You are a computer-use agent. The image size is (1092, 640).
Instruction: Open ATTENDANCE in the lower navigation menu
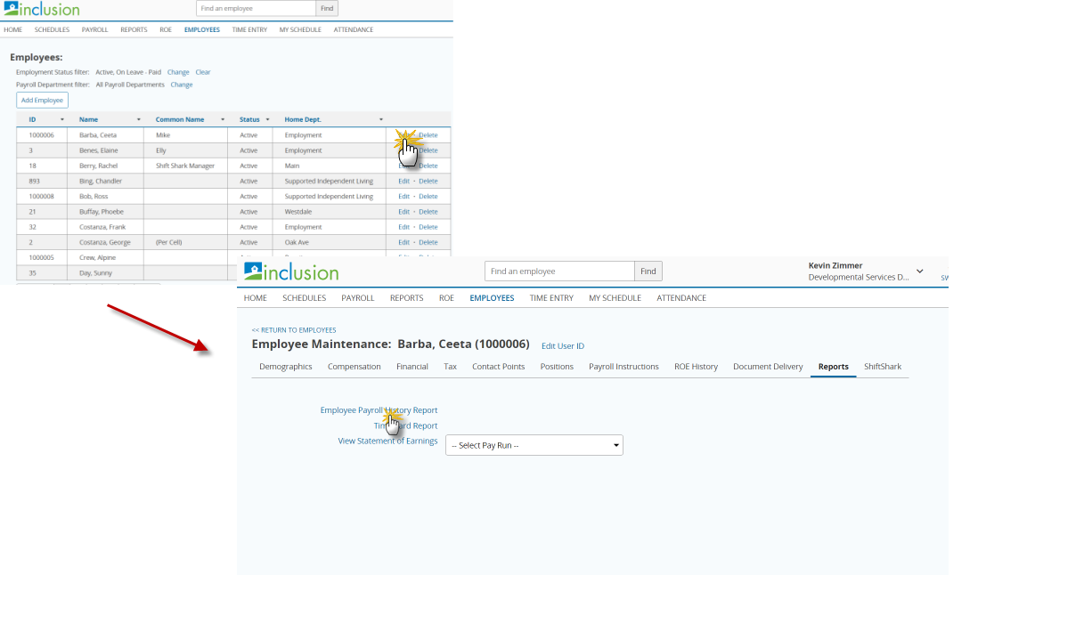[681, 298]
